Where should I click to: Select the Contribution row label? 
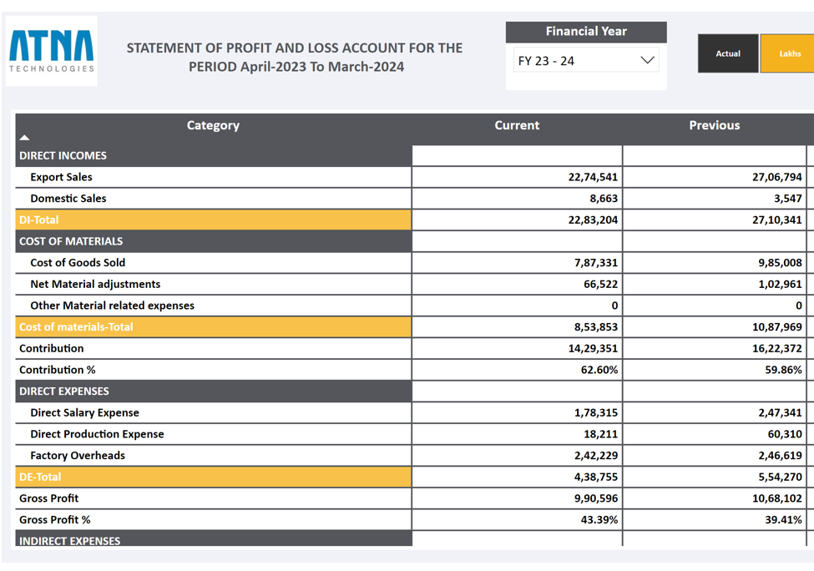click(x=52, y=348)
